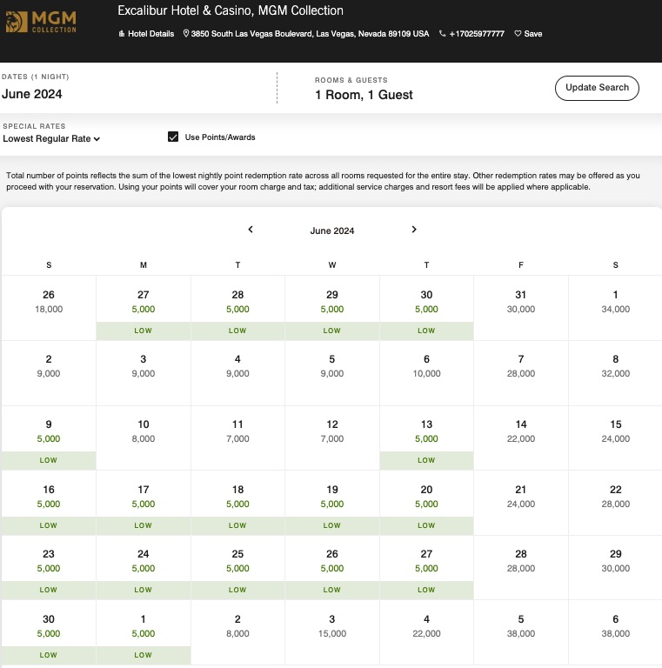Click the hotel address location pin

click(x=187, y=34)
